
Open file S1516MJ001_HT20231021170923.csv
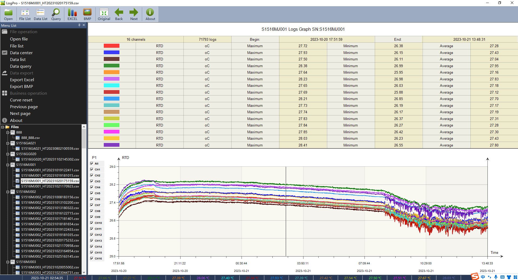pyautogui.click(x=50, y=186)
